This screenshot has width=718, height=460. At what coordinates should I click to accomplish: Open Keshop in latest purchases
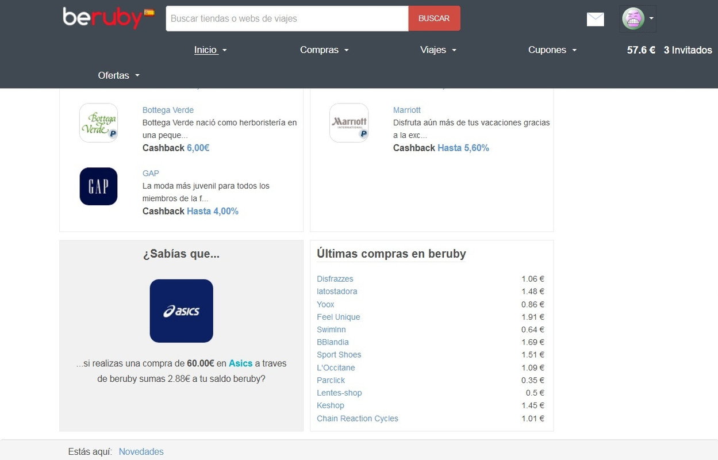(331, 405)
